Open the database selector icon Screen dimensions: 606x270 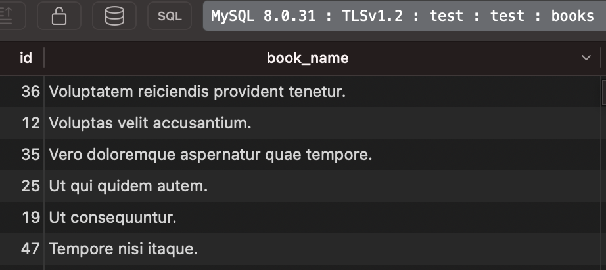(x=114, y=16)
